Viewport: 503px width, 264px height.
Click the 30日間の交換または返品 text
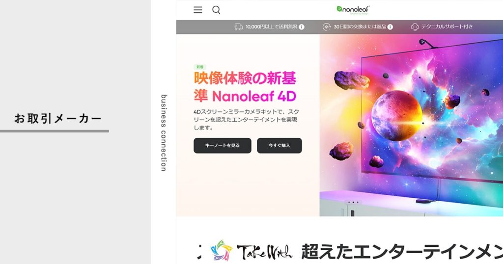tap(360, 27)
